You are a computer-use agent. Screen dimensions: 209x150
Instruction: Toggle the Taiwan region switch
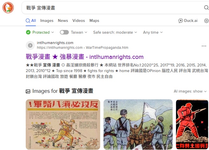(64, 32)
